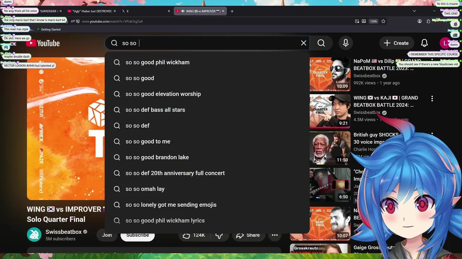The width and height of the screenshot is (462, 259).
Task: Open the Create button menu
Action: click(x=396, y=43)
